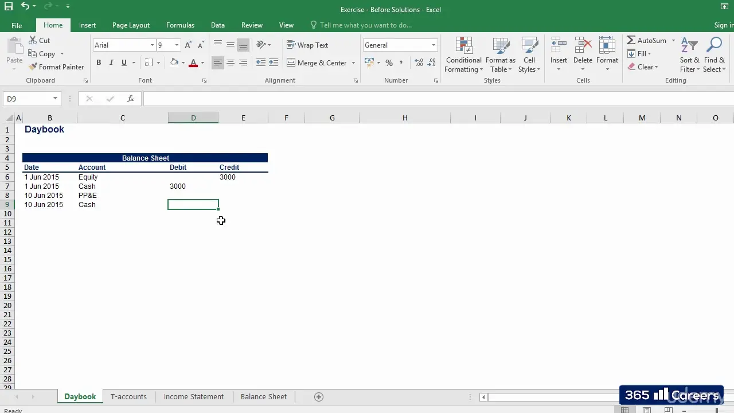The width and height of the screenshot is (734, 413).
Task: Toggle Top Align
Action: pos(217,45)
